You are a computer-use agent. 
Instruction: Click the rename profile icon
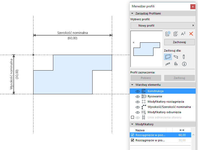point(183,34)
